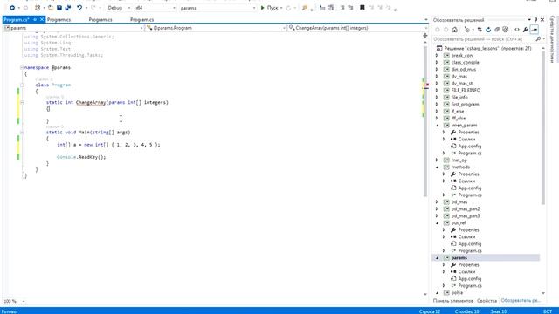Open the params project scope dropdown above code

(x=73, y=28)
